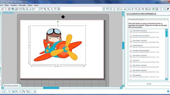
Task: Open the Align window icon
Action: (x=143, y=9)
